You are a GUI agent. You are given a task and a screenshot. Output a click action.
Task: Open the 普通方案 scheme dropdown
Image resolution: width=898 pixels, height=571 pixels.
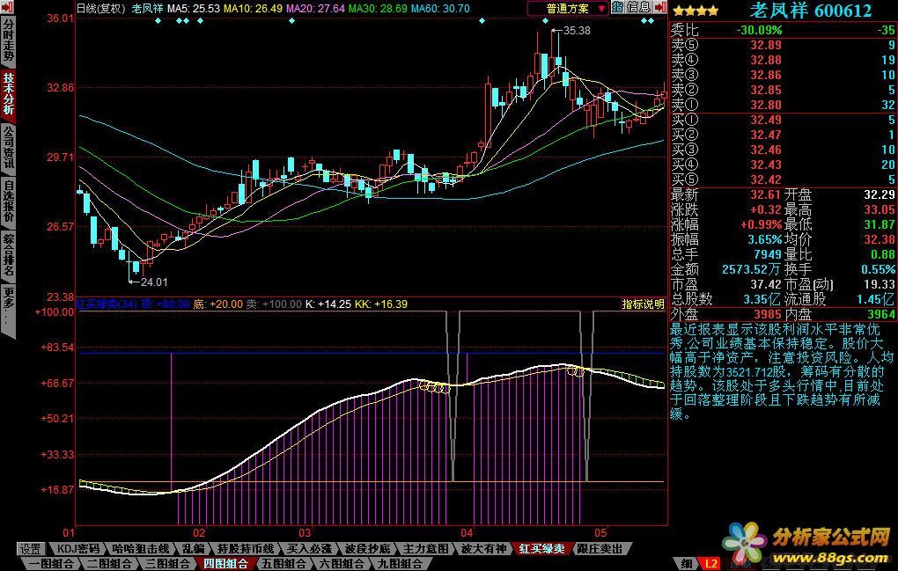click(568, 9)
